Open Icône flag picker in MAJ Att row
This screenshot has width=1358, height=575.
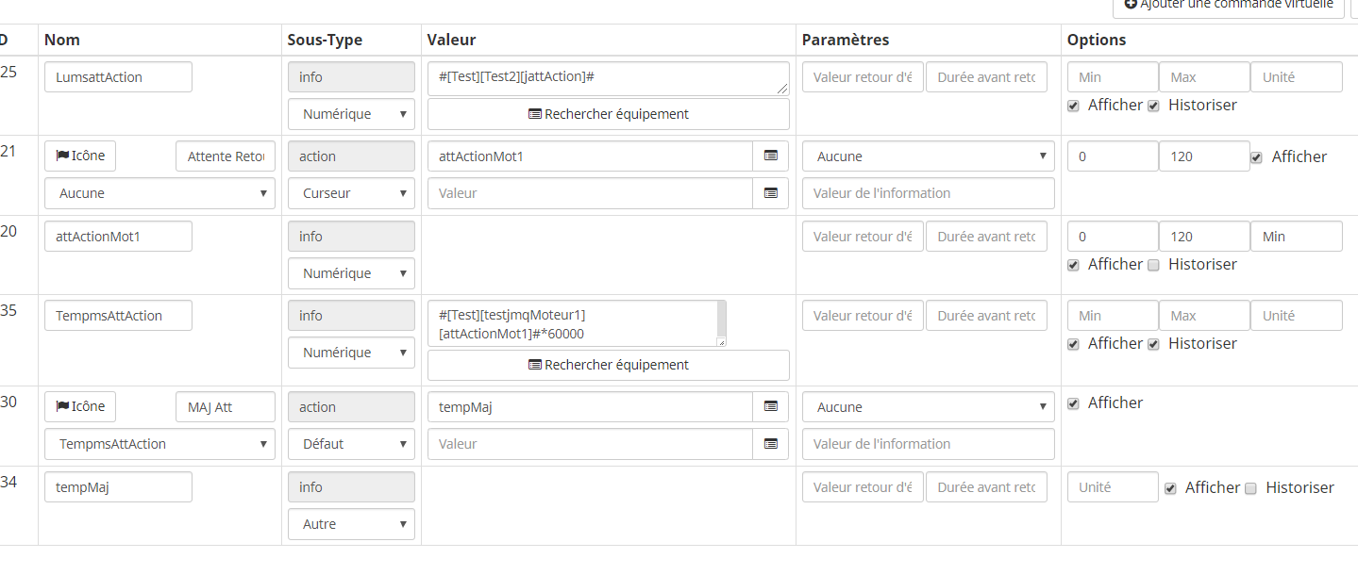point(80,407)
